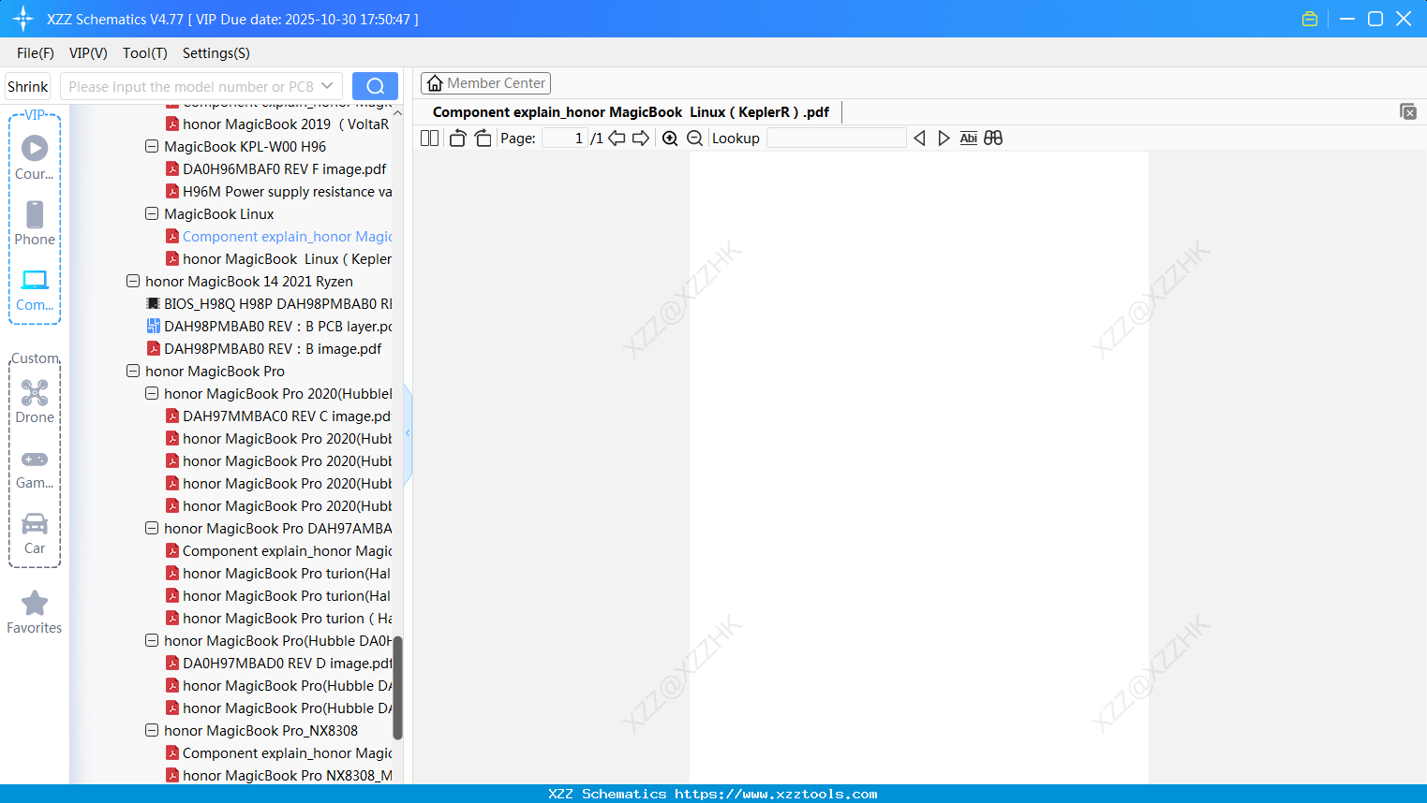This screenshot has width=1427, height=803.
Task: Toggle the dual-page view icon
Action: 429,139
